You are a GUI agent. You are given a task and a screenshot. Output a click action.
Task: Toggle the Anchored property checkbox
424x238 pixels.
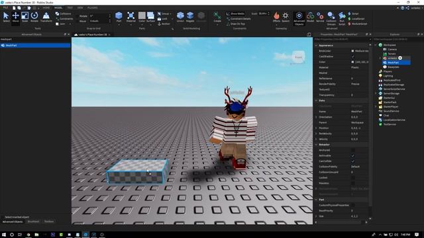click(352, 150)
